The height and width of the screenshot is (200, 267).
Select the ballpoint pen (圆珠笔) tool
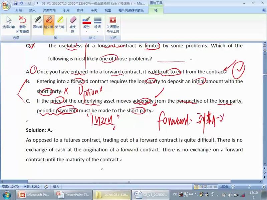point(37,23)
